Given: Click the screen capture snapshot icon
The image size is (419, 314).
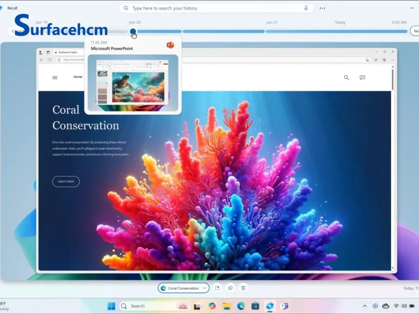Looking at the screenshot, I should click(217, 288).
